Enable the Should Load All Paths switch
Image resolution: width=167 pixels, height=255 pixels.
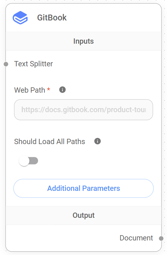click(28, 161)
